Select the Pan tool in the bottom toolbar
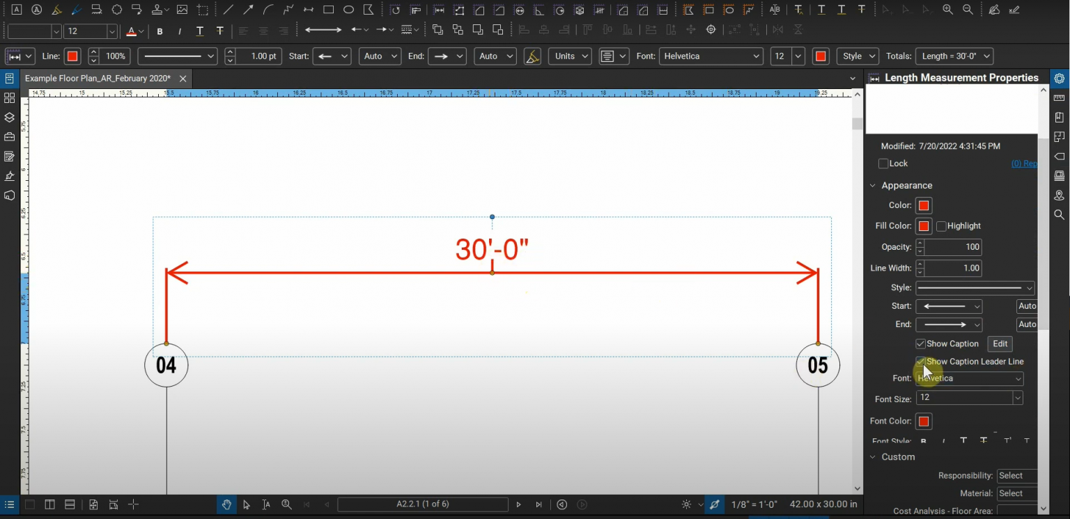The width and height of the screenshot is (1070, 519). click(x=226, y=504)
